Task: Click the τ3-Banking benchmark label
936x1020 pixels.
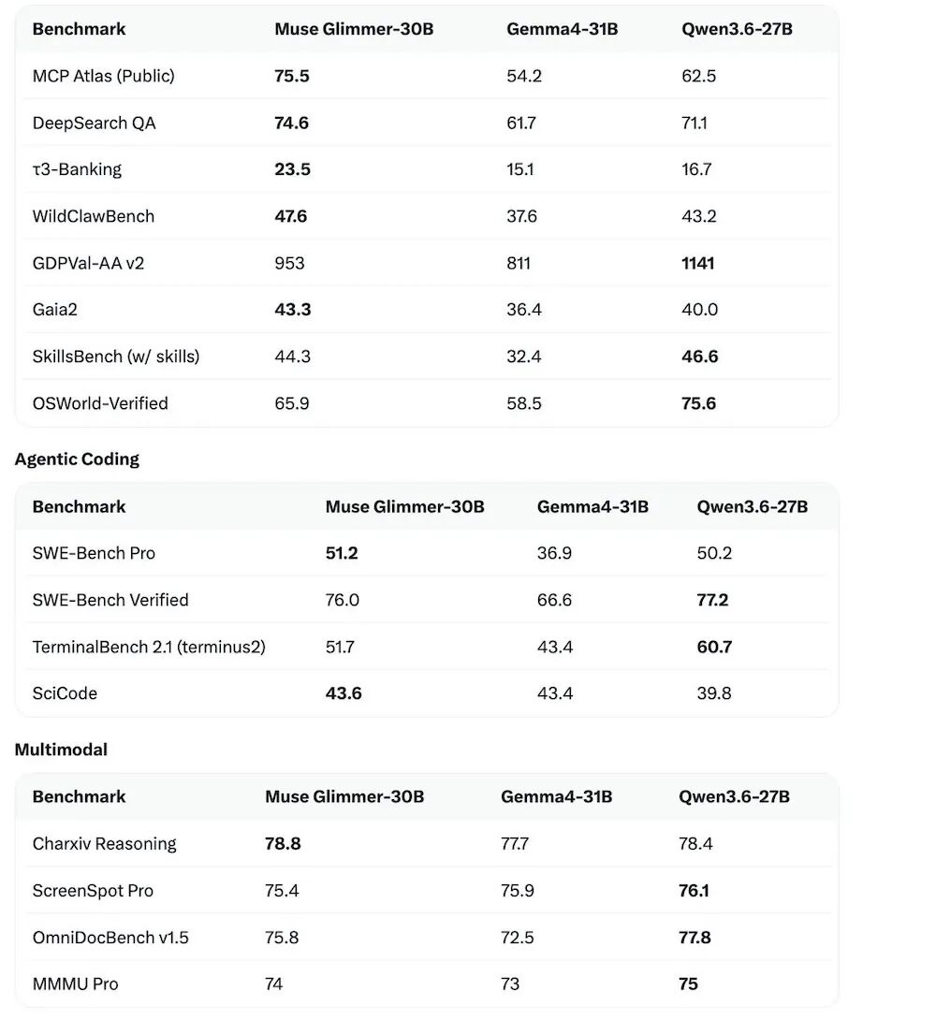Action: (77, 169)
